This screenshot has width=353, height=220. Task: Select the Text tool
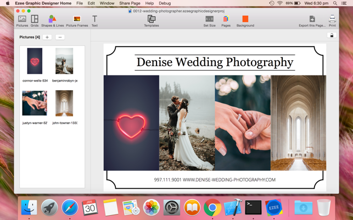(x=94, y=21)
